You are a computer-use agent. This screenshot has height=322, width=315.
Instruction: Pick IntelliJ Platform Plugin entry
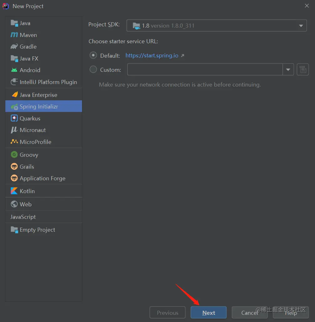44,82
